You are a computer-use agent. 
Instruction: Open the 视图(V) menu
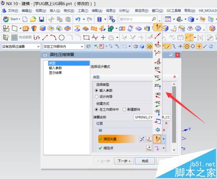pos(41,10)
